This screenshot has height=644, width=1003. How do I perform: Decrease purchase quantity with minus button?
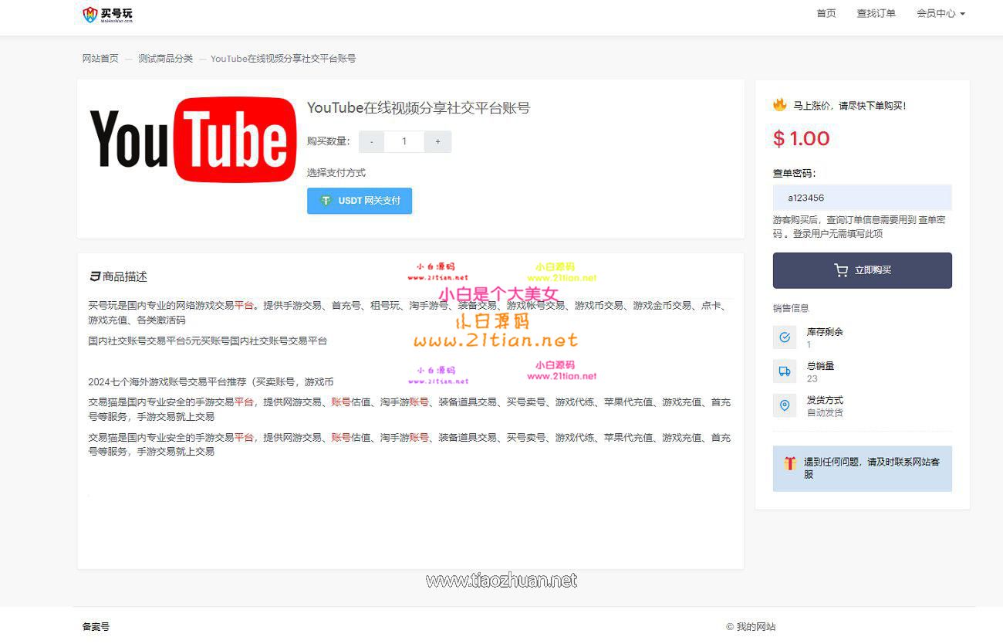(x=371, y=141)
